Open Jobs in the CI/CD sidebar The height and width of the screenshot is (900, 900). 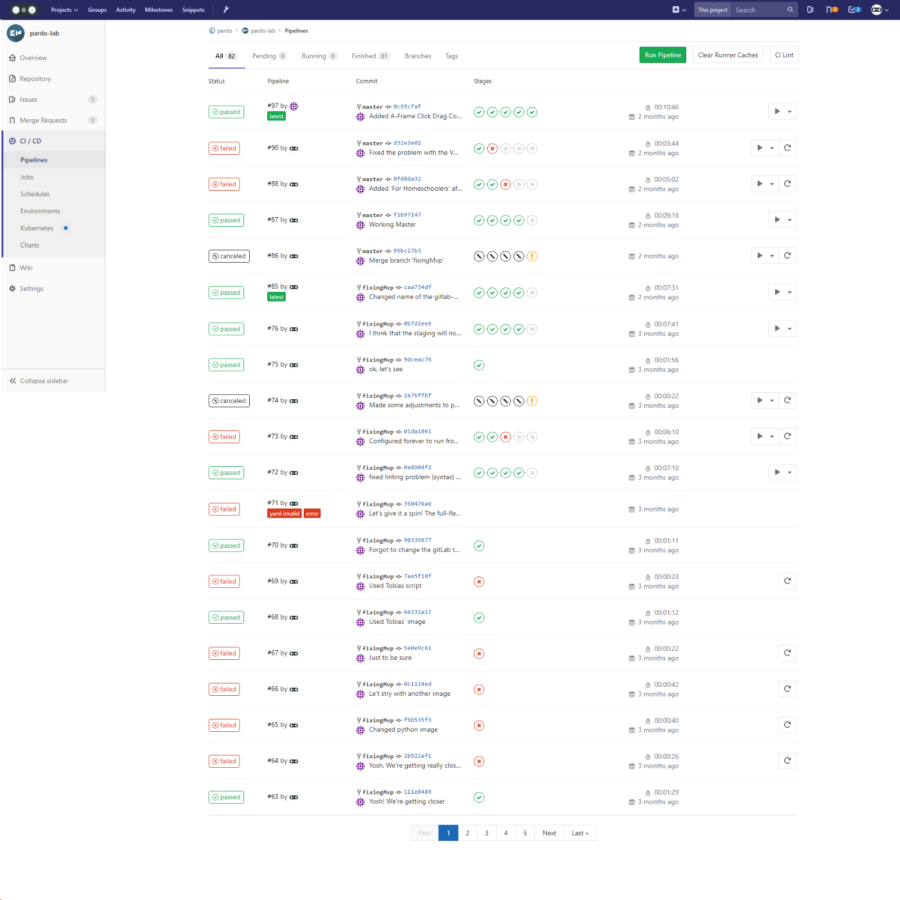(27, 177)
